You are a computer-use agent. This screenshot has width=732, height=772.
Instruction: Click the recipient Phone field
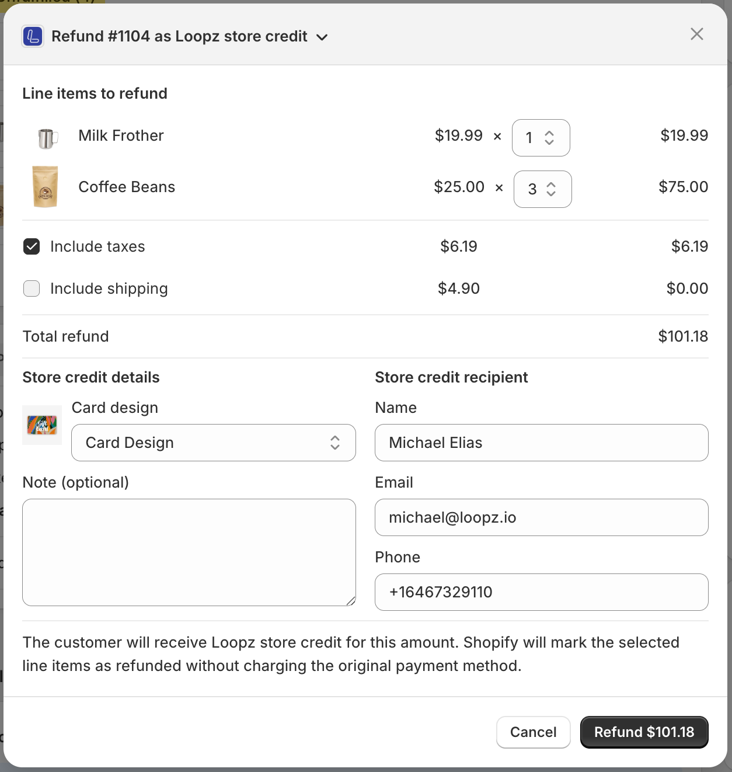pos(542,592)
